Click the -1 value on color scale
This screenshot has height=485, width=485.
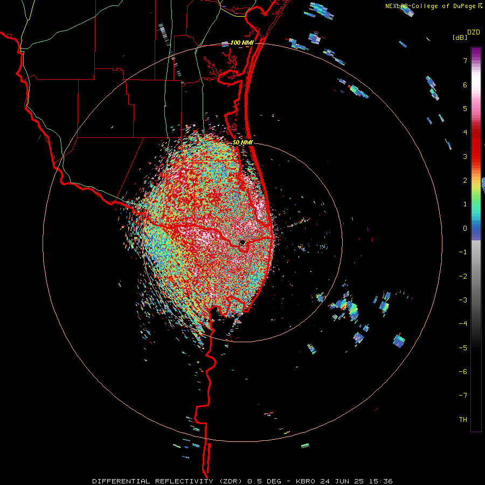463,252
